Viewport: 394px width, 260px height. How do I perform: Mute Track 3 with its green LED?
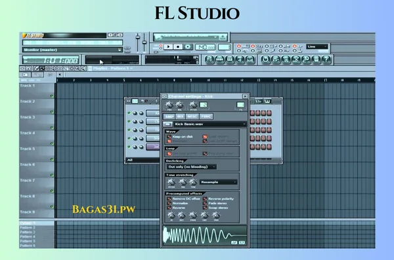52,128
